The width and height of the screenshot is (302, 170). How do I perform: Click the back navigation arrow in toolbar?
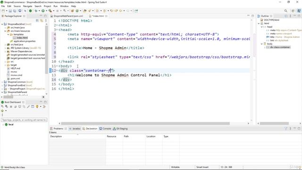click(x=121, y=11)
